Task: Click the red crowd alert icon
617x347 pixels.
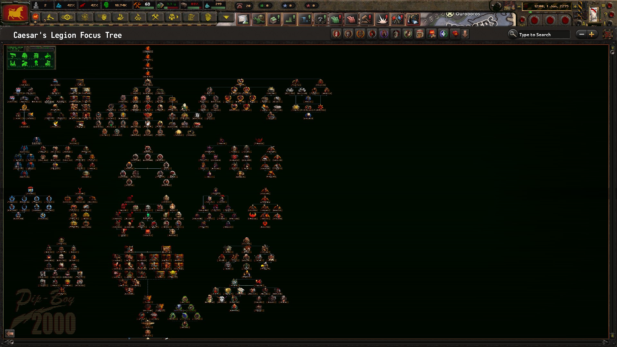Action: [351, 19]
